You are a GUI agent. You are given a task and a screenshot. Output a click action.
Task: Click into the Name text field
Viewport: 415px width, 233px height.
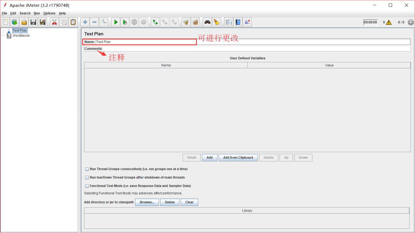(253, 42)
